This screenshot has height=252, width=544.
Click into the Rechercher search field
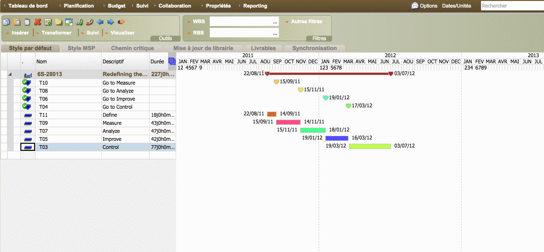click(512, 6)
